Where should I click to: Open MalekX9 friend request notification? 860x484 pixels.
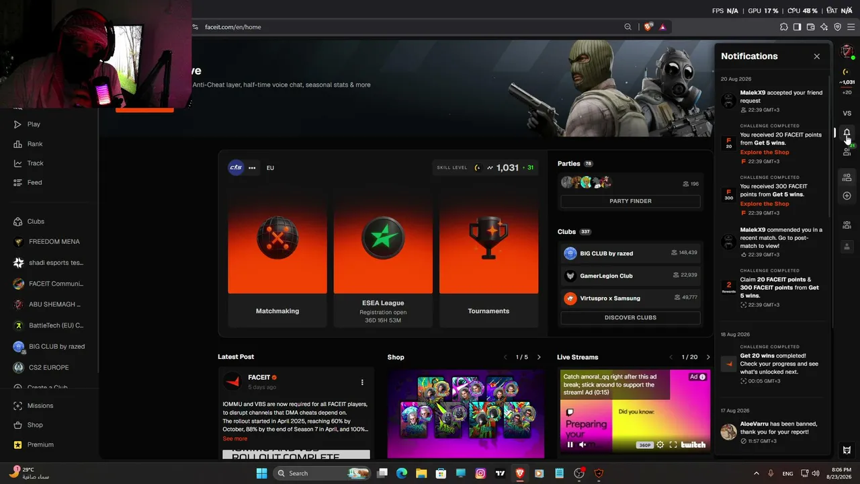point(773,101)
